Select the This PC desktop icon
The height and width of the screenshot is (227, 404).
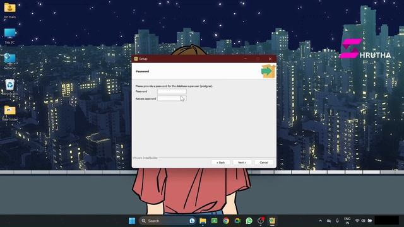tap(10, 37)
